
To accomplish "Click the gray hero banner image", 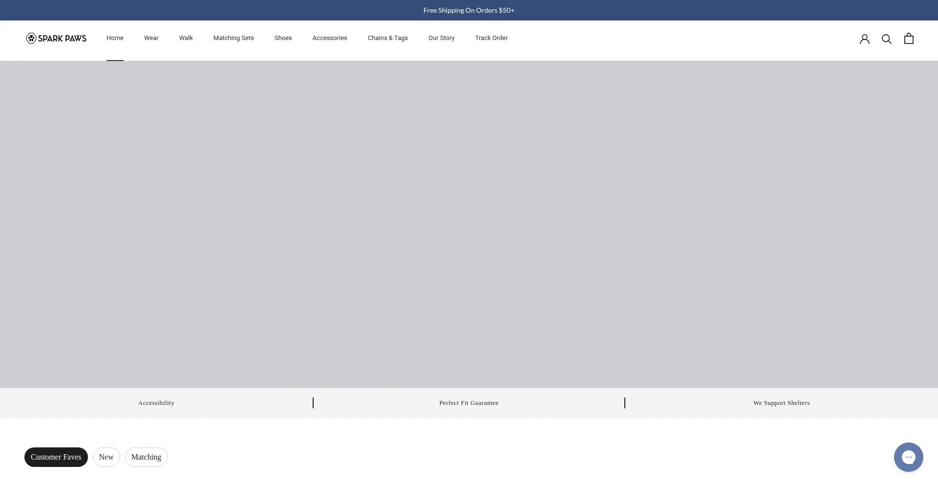I will tap(469, 224).
